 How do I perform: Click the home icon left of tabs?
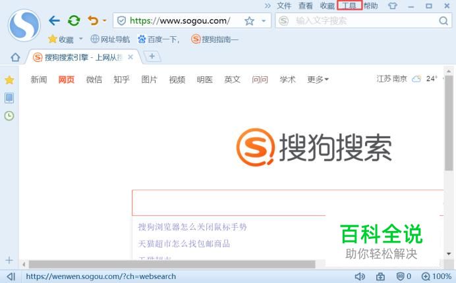point(15,57)
